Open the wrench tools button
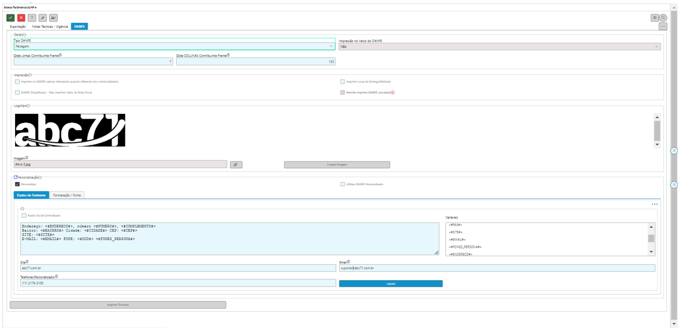 click(42, 17)
